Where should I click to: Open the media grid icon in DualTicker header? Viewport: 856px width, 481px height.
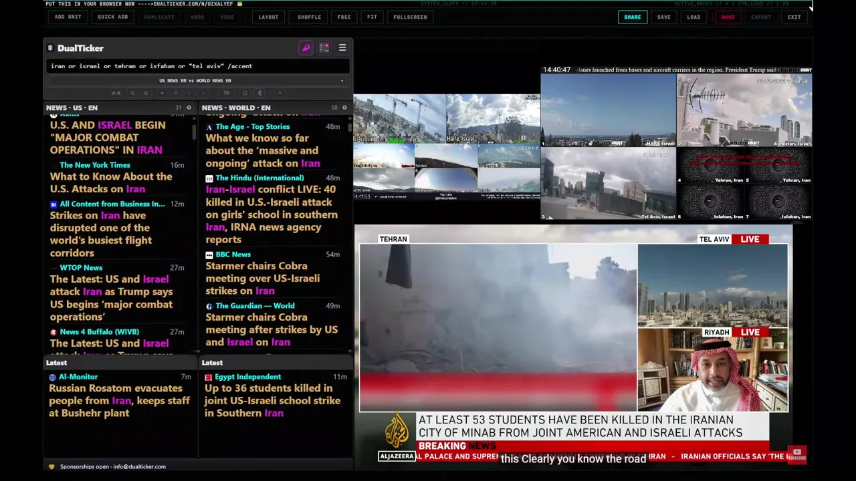(x=324, y=48)
